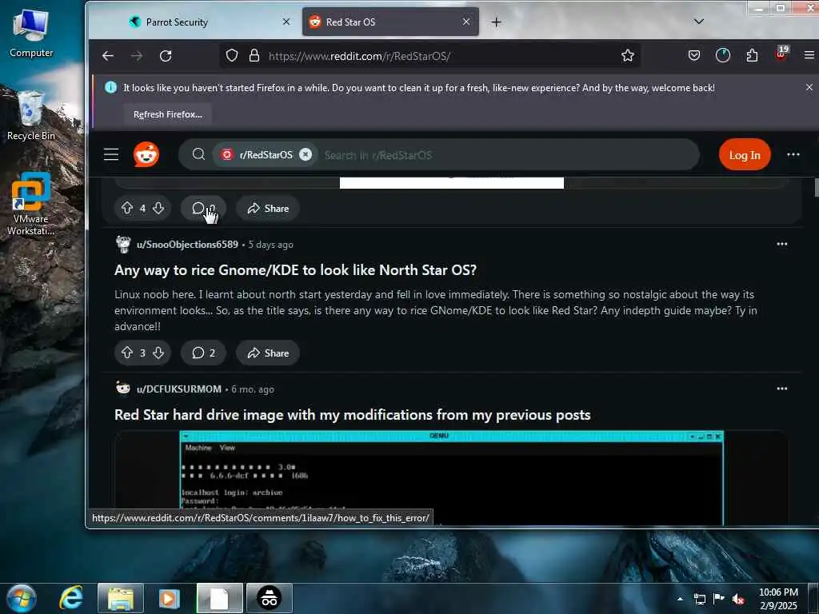
Task: Go back using the browser back arrow
Action: click(108, 56)
